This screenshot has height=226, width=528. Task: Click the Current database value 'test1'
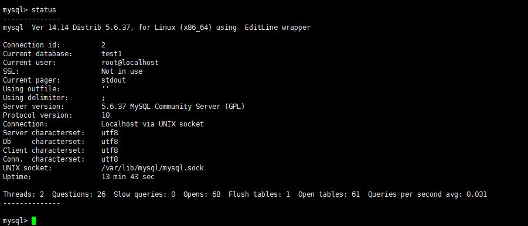(111, 54)
